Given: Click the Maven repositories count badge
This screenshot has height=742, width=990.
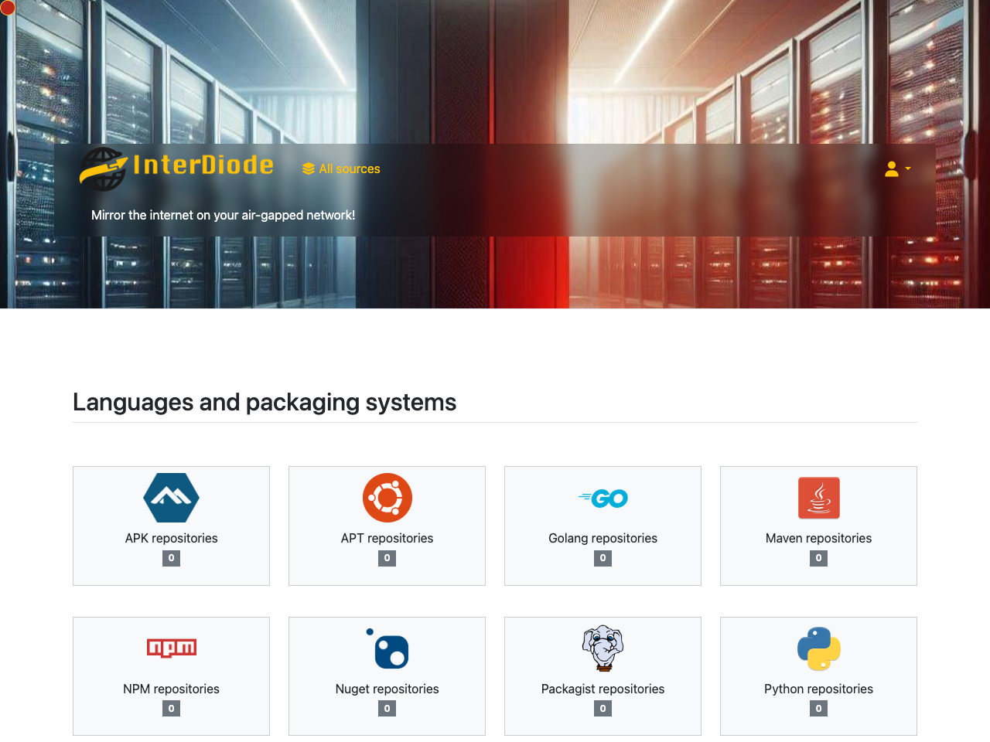Looking at the screenshot, I should (818, 558).
